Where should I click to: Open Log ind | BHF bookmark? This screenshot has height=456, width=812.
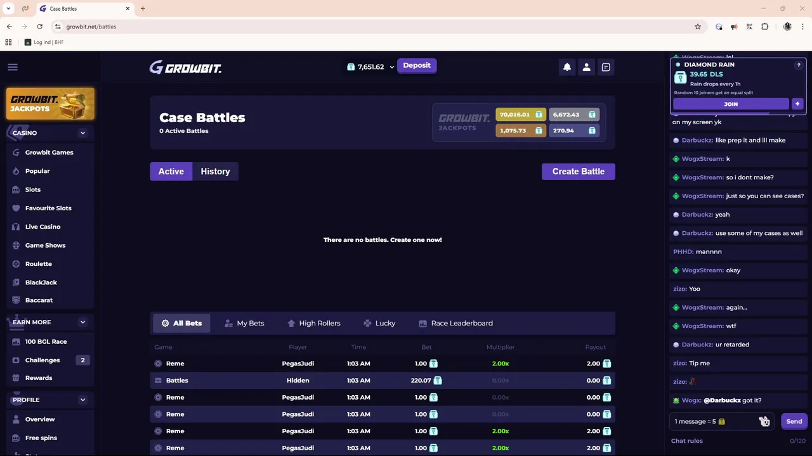point(44,42)
